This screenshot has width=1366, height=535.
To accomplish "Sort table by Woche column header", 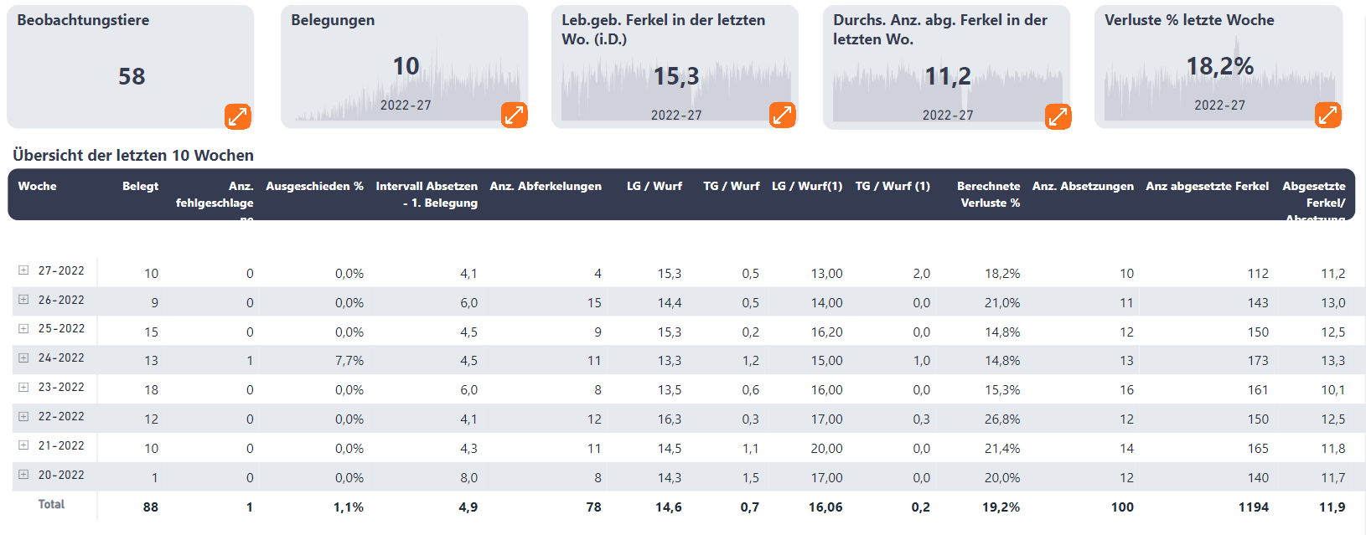I will 38,186.
